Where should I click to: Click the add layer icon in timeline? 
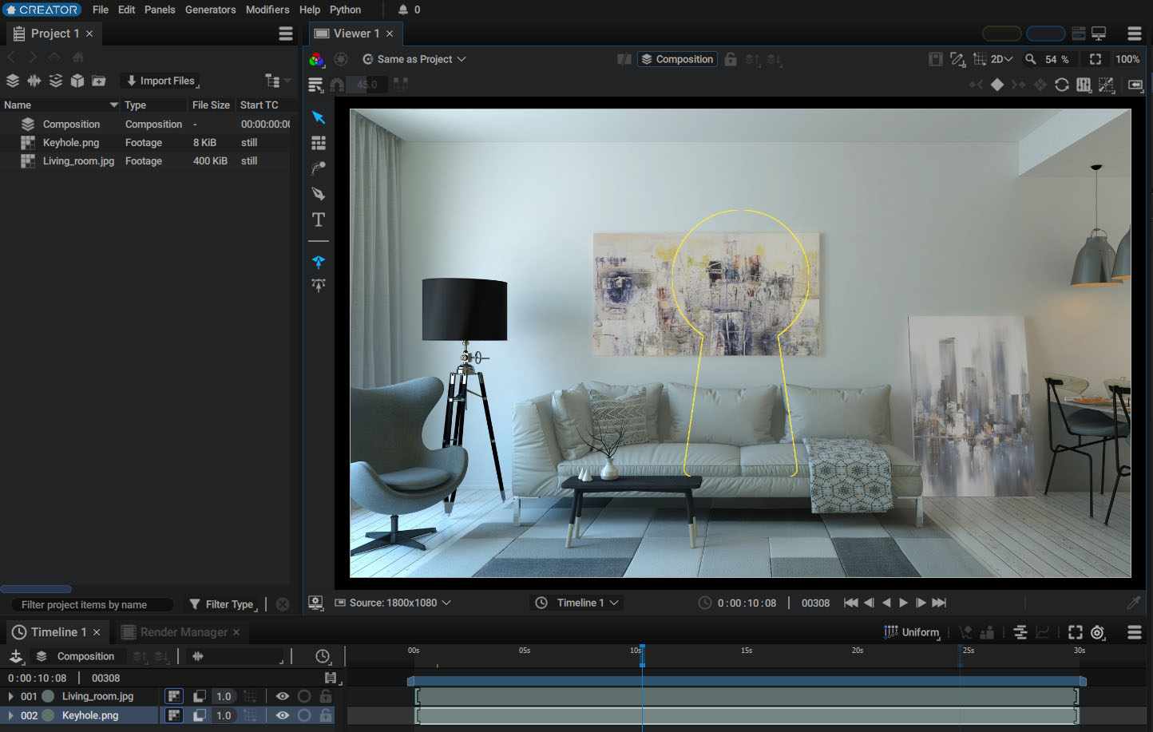click(x=16, y=656)
